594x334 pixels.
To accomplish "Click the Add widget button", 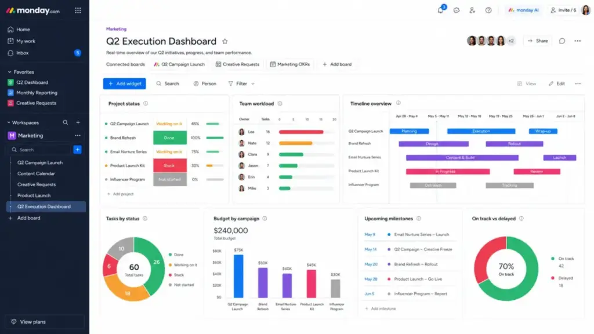I will tap(124, 83).
